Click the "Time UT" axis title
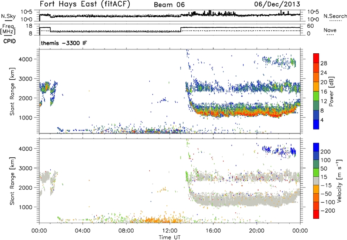Viewport: 347px width, 240px height. [x=170, y=237]
